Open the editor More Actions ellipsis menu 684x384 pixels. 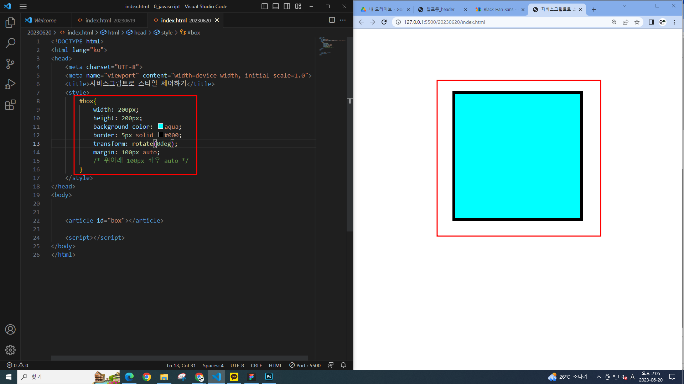343,20
